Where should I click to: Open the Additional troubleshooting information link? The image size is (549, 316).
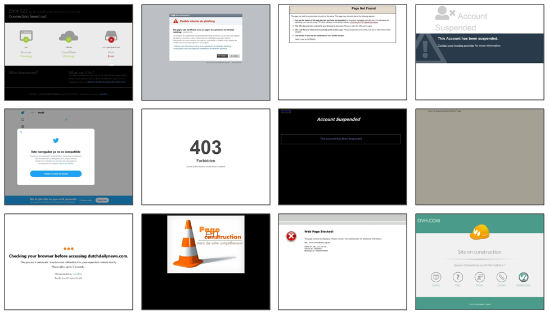[106, 82]
